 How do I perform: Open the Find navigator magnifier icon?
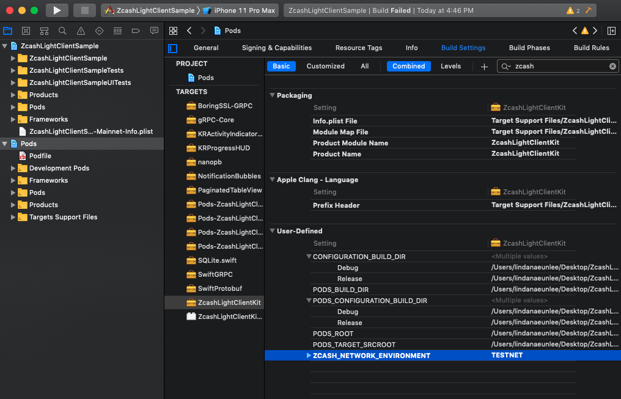tap(62, 31)
